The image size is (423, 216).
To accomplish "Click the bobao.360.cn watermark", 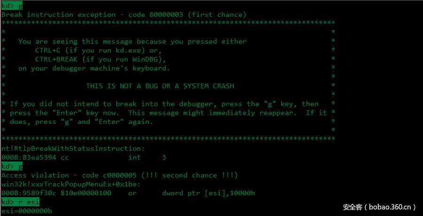I will tap(380, 207).
